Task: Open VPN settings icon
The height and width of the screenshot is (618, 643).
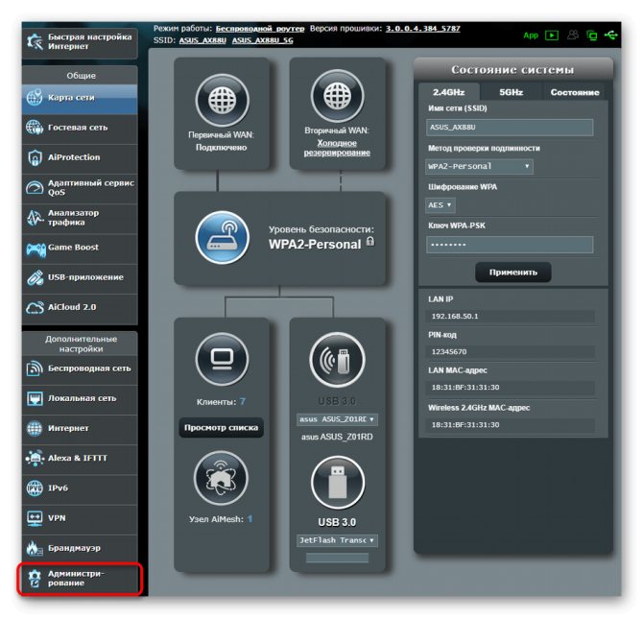Action: point(35,518)
